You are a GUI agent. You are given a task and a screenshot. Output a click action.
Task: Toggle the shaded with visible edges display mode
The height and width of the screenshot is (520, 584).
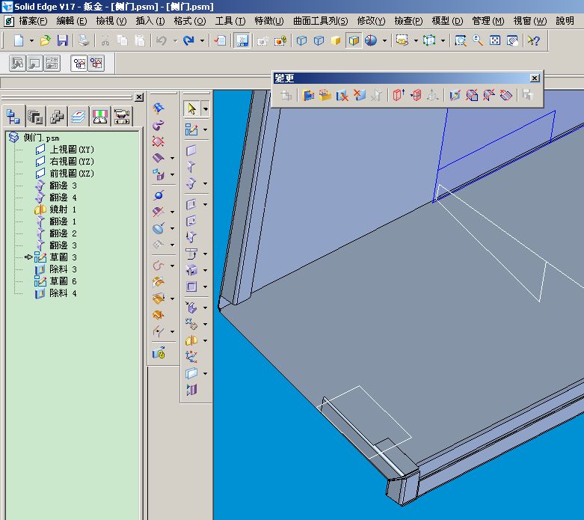[354, 40]
